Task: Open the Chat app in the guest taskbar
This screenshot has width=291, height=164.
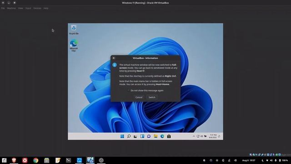Action: (x=149, y=136)
